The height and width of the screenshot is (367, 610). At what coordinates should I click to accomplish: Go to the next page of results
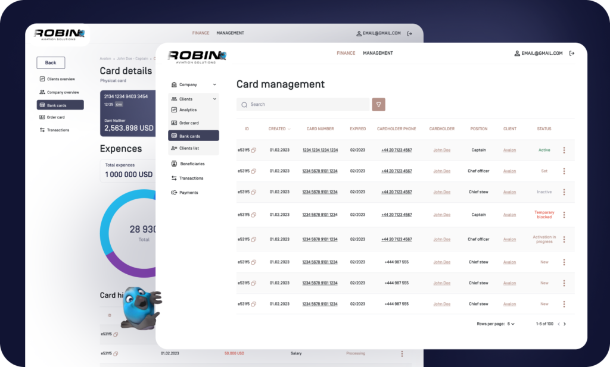point(565,324)
